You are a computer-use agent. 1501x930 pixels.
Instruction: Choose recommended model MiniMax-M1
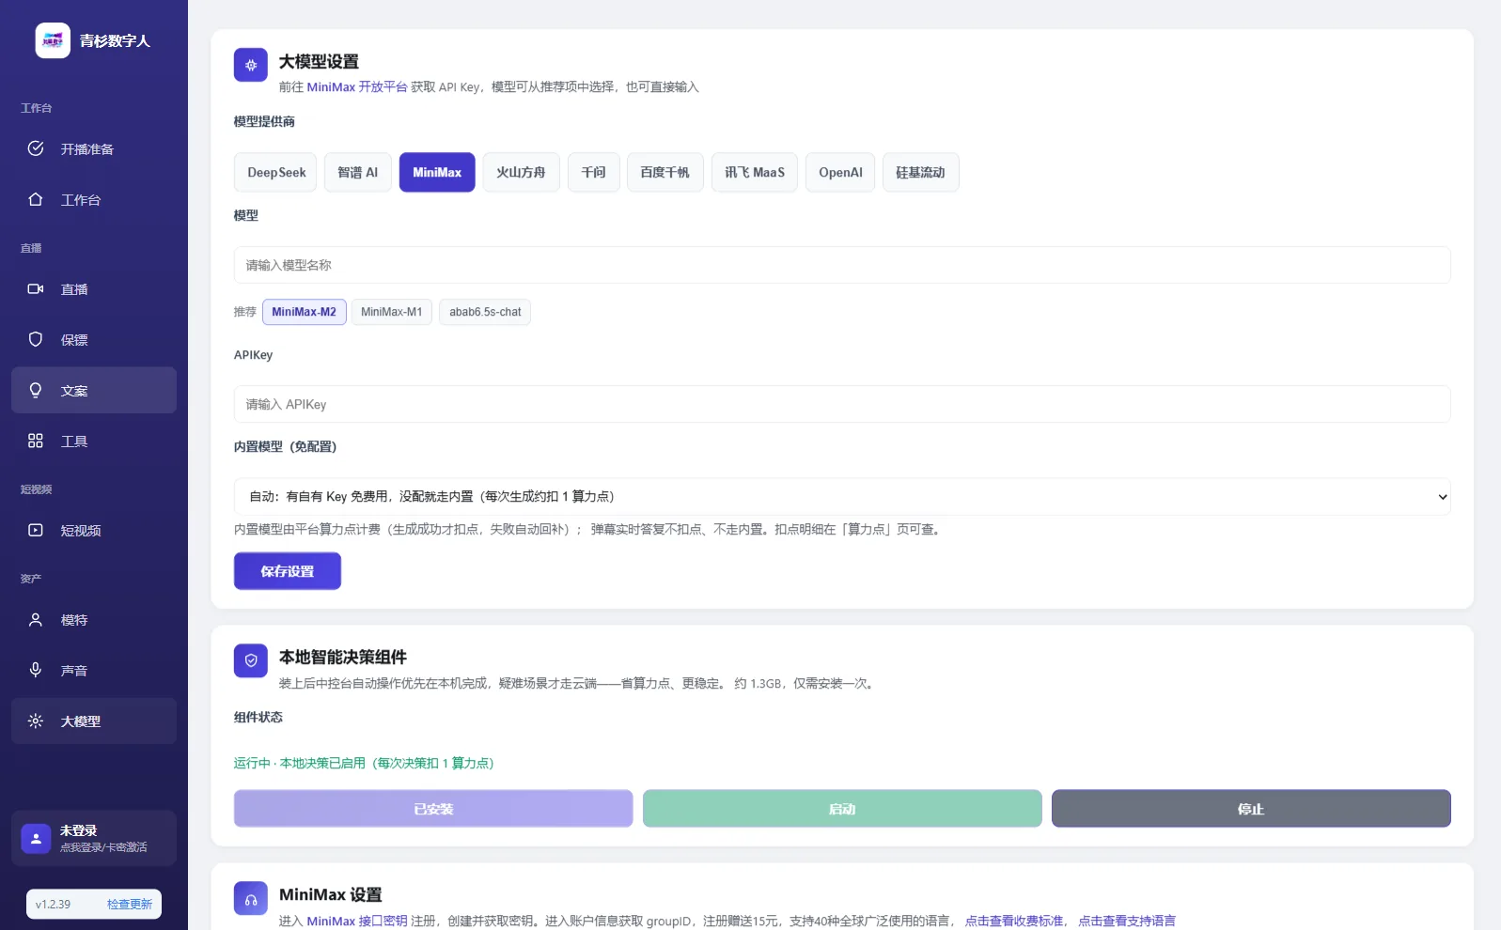pyautogui.click(x=392, y=312)
